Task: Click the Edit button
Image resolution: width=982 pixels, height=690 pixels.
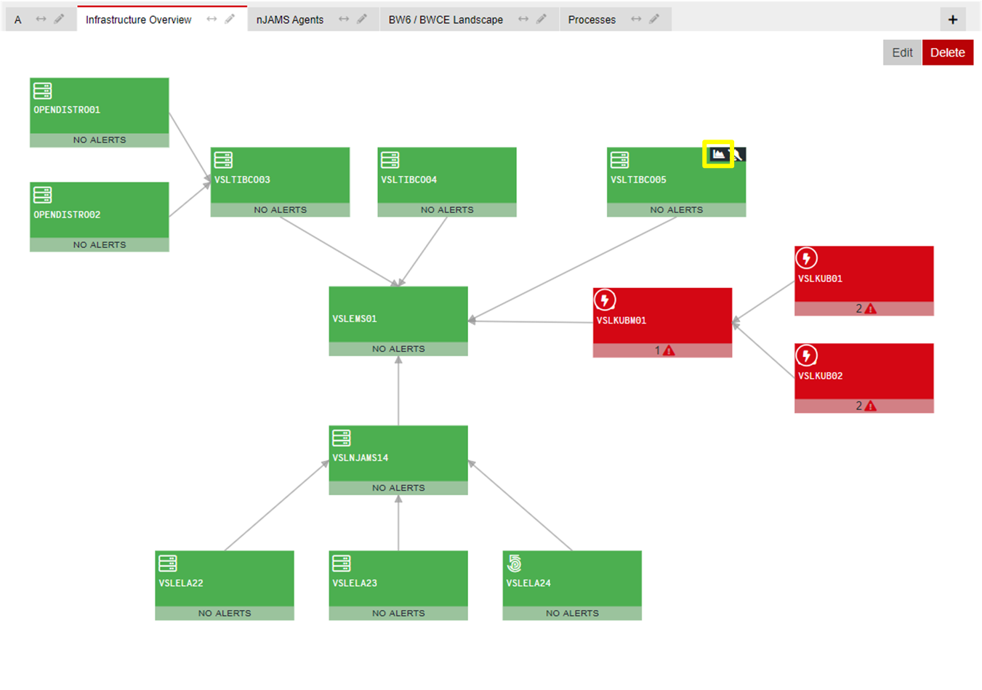Action: coord(902,52)
